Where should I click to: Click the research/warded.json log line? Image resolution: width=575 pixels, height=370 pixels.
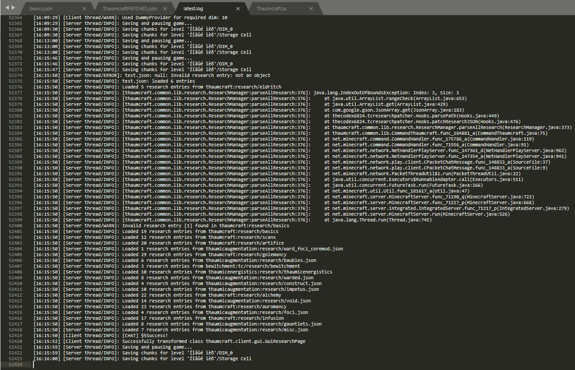coord(173,277)
